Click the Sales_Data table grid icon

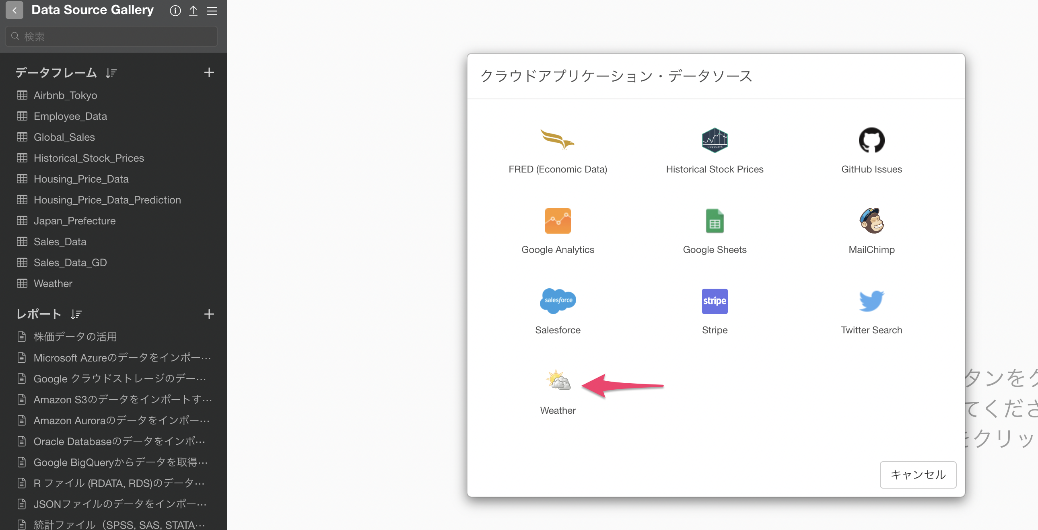coord(22,242)
